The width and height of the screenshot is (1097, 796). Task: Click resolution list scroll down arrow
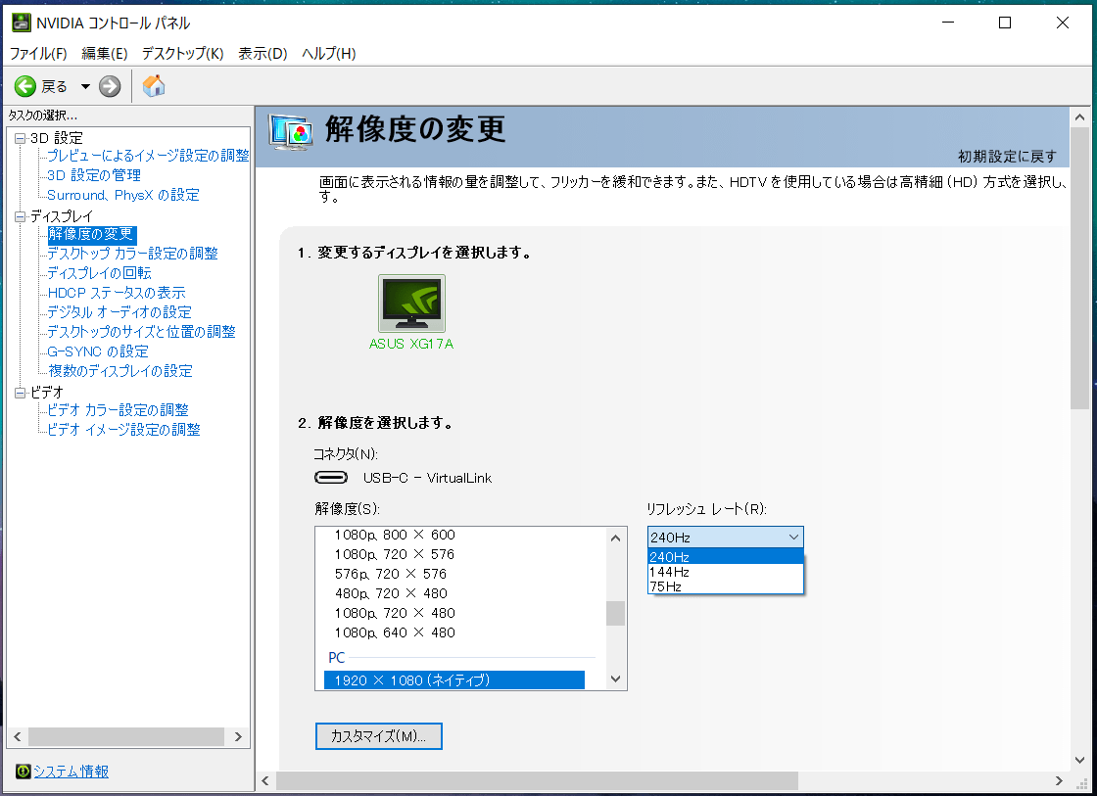pos(616,679)
